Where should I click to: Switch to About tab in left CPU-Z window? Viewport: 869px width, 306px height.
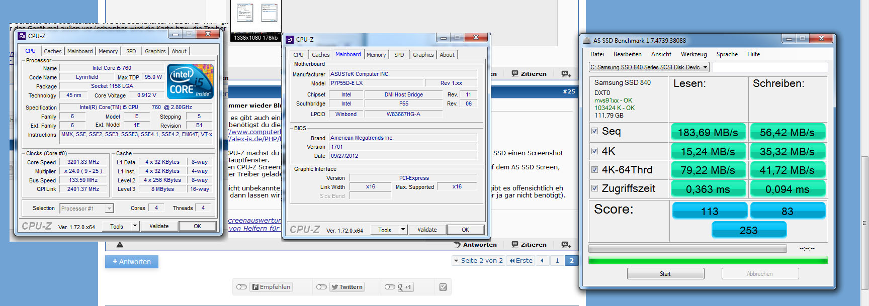[x=179, y=51]
